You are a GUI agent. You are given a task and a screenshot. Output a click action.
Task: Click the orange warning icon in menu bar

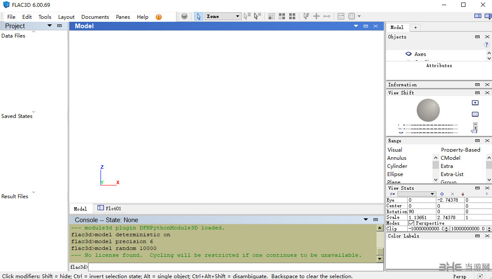tap(159, 17)
